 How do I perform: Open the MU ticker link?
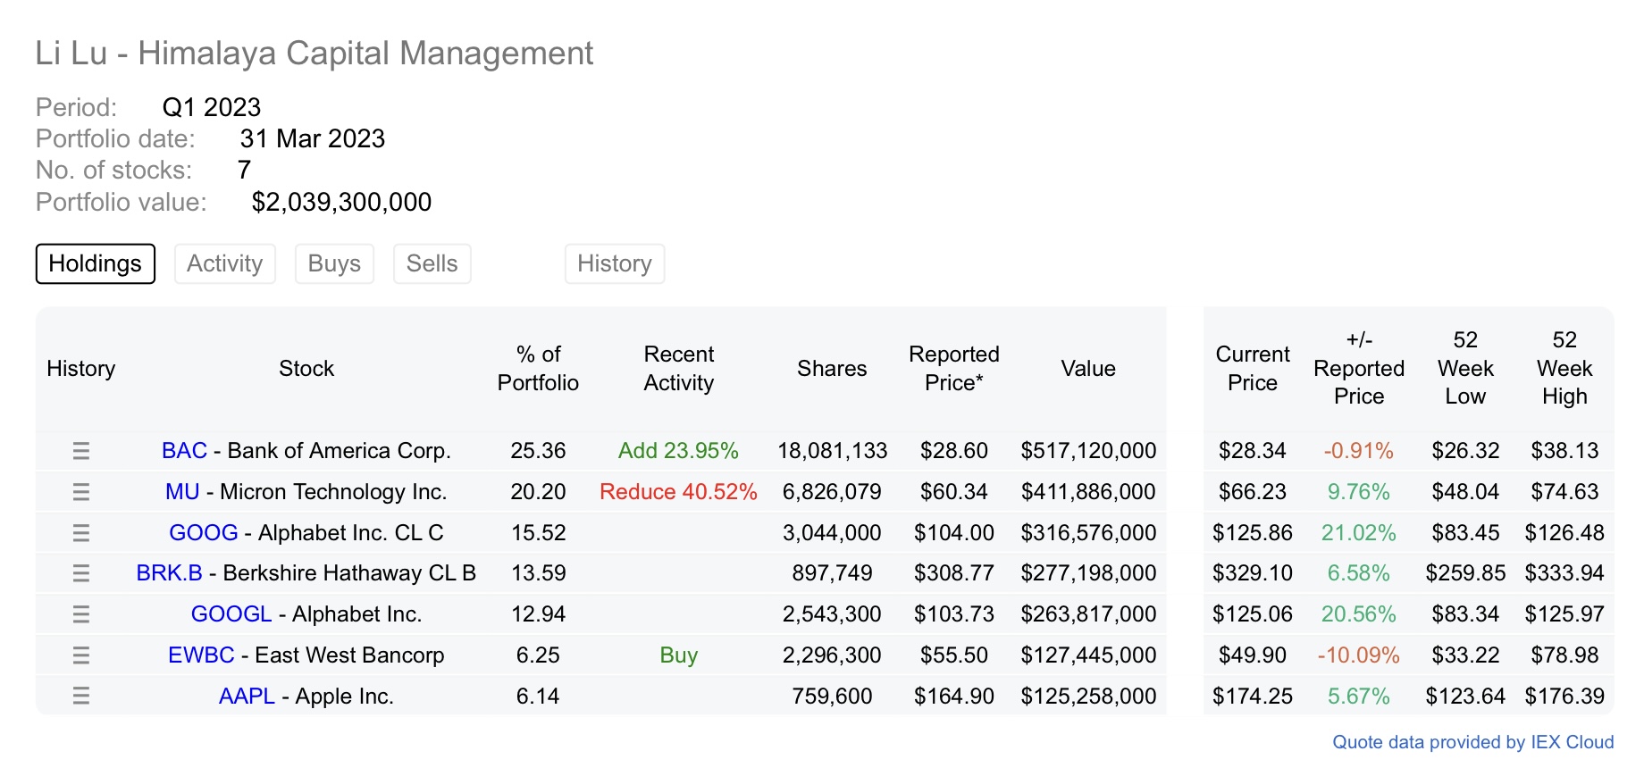pos(182,492)
